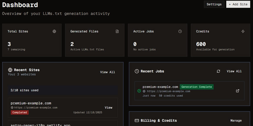
Task: Click the green check icon on premium-example.com job
Action: point(139,91)
